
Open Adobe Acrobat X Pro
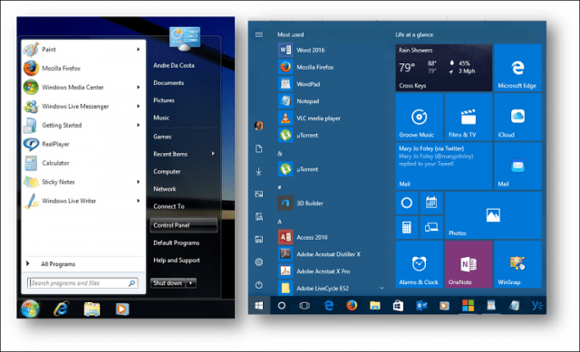coord(314,271)
